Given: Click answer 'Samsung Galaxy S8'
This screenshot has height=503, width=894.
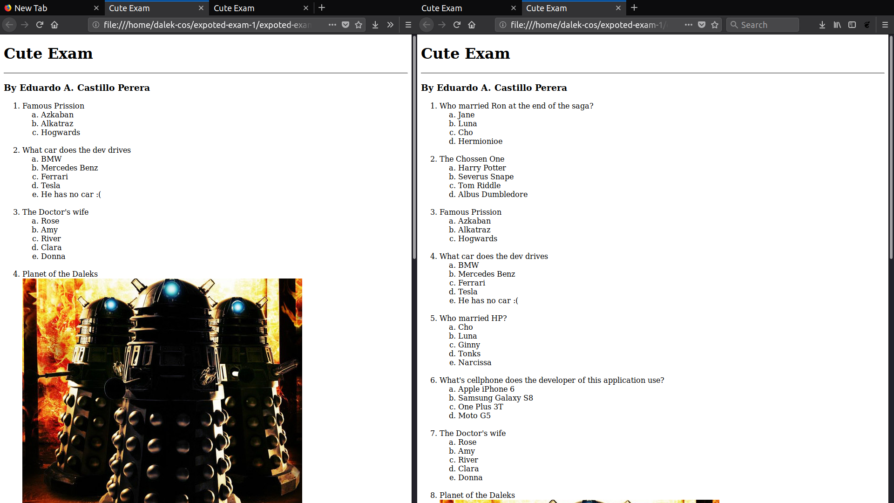Looking at the screenshot, I should [x=495, y=398].
